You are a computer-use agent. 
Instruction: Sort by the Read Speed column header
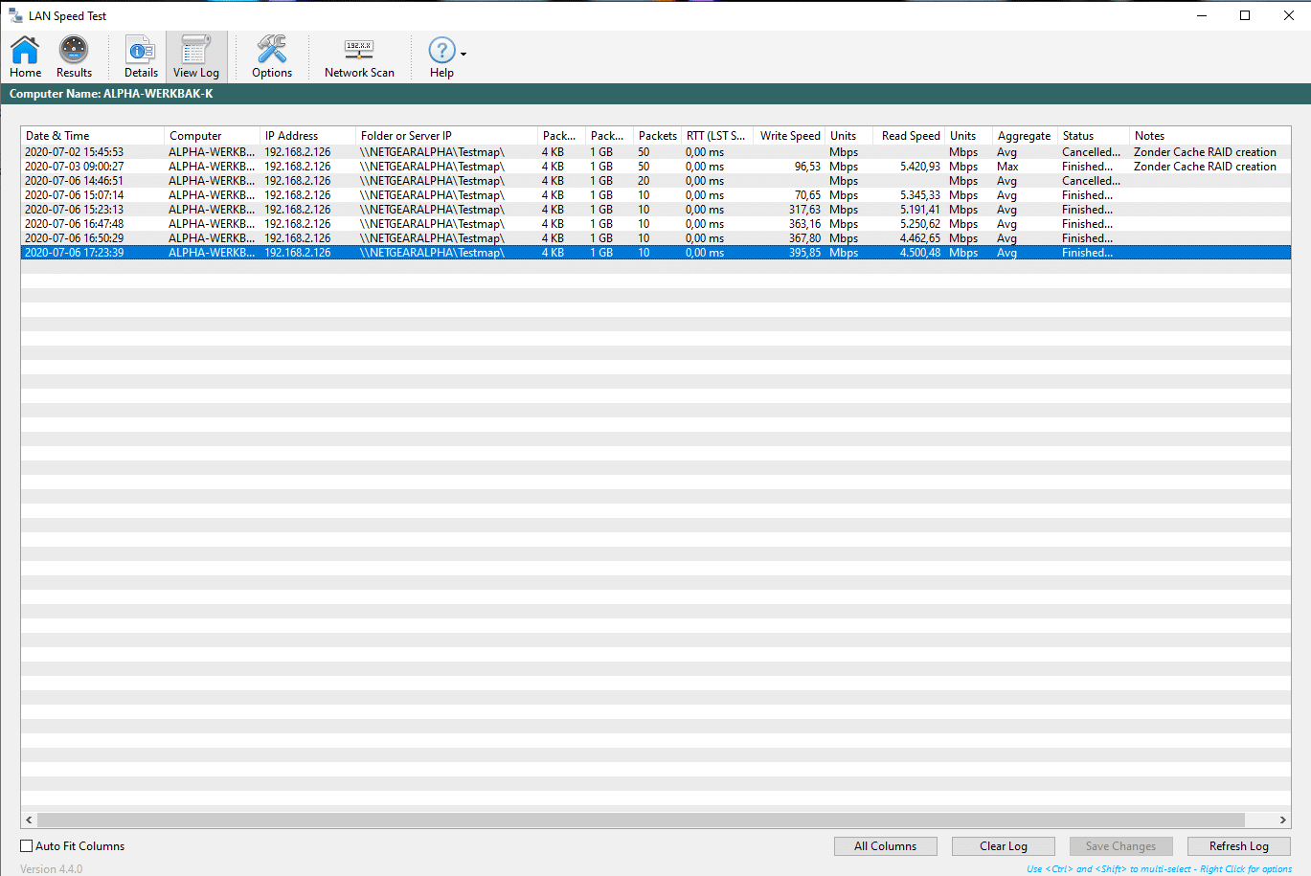click(x=910, y=136)
